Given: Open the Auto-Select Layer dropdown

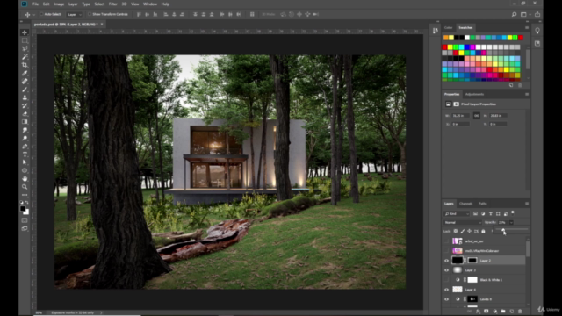Looking at the screenshot, I should click(x=75, y=14).
